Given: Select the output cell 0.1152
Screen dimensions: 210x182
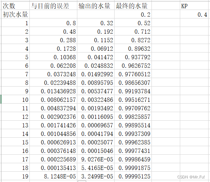Looking at the screenshot, I should (96, 40).
